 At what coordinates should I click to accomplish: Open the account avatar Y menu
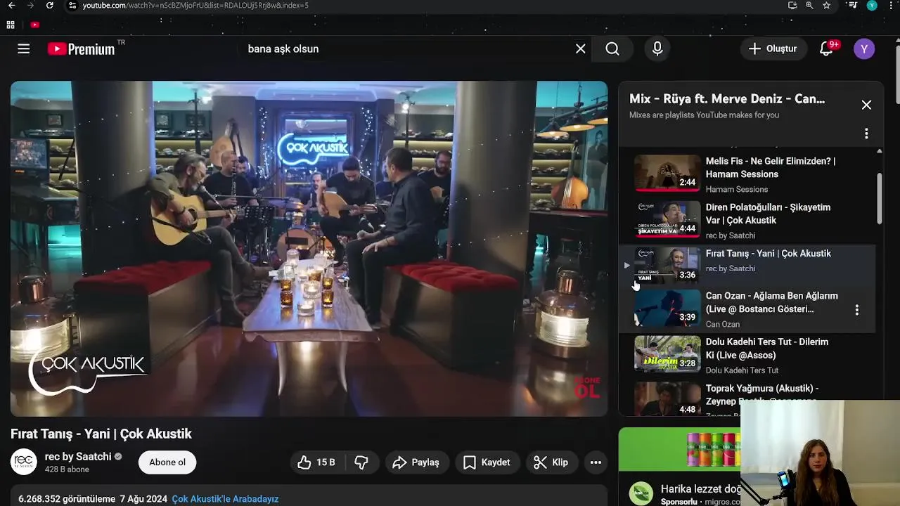(864, 48)
